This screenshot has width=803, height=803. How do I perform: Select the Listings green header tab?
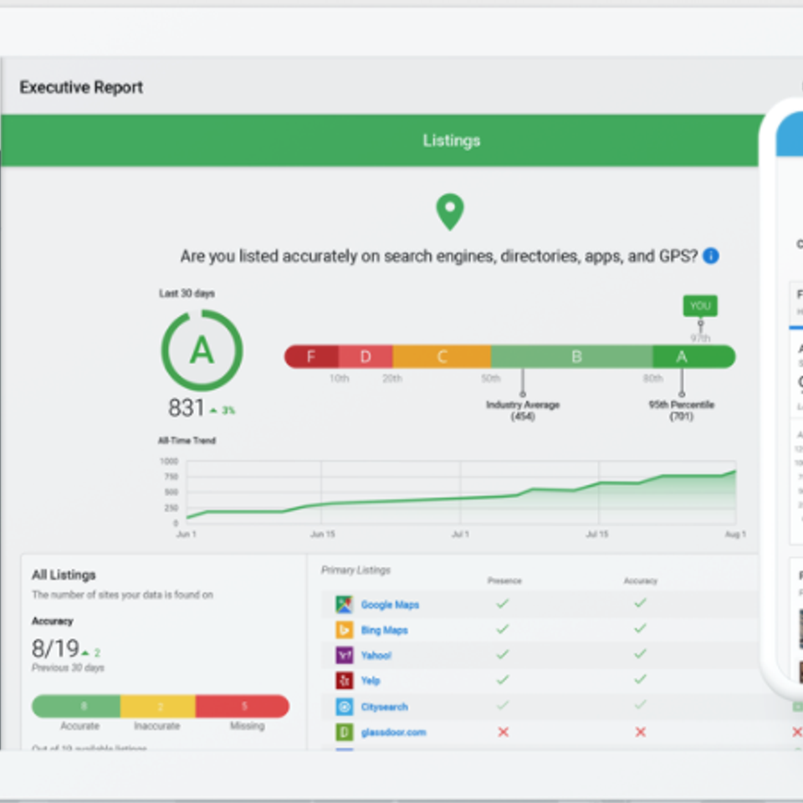380,141
